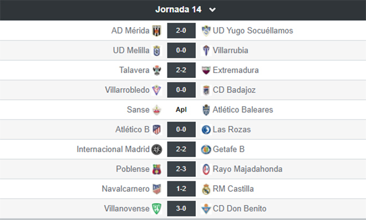Click the Getafe B club badge

click(x=206, y=149)
